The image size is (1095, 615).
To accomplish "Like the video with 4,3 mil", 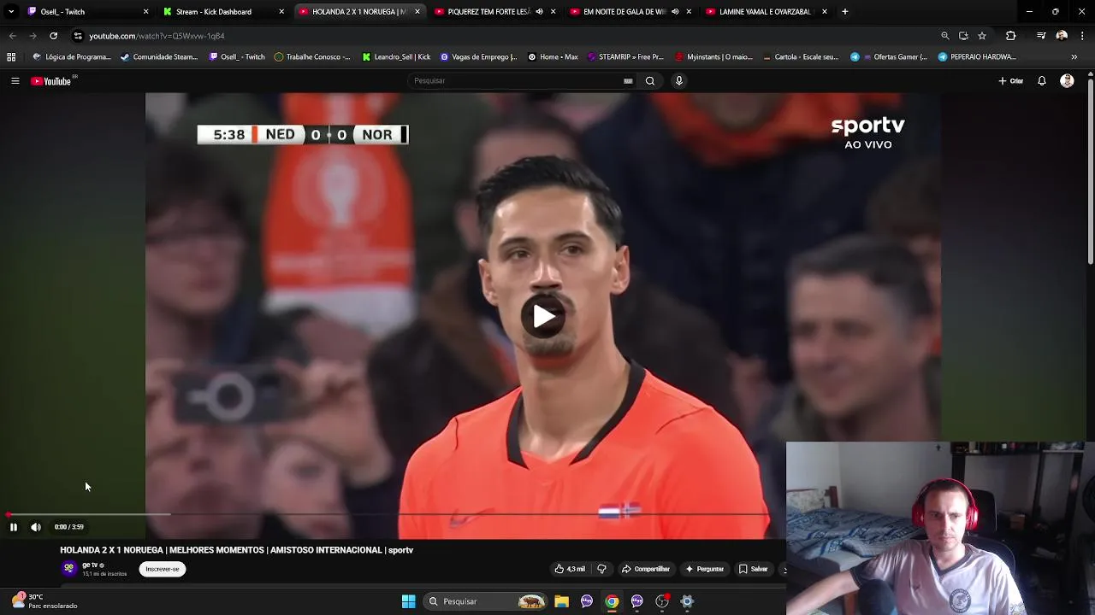I will tap(570, 569).
